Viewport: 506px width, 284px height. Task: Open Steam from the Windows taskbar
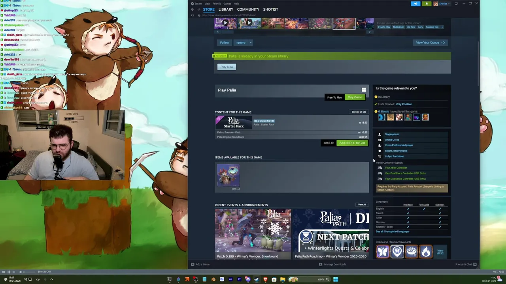point(257,279)
